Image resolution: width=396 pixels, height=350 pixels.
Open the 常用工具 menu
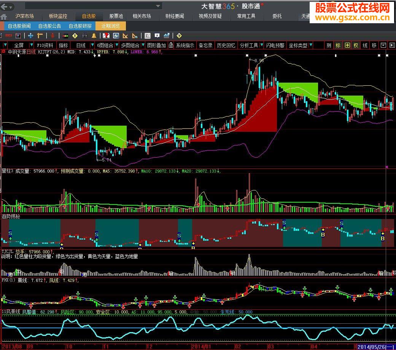pos(246,16)
